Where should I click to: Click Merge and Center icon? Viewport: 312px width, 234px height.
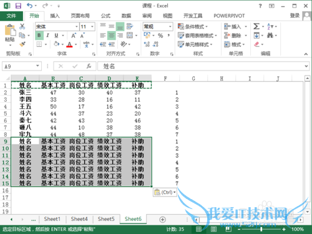point(130,36)
